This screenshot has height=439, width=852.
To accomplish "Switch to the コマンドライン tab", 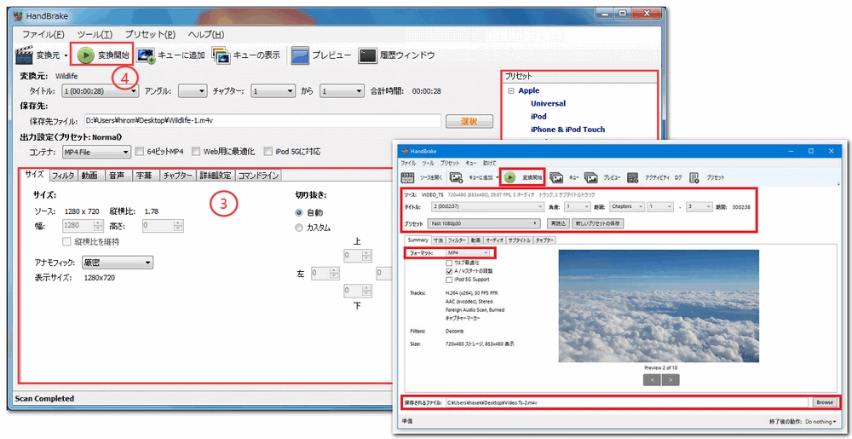I will 259,176.
